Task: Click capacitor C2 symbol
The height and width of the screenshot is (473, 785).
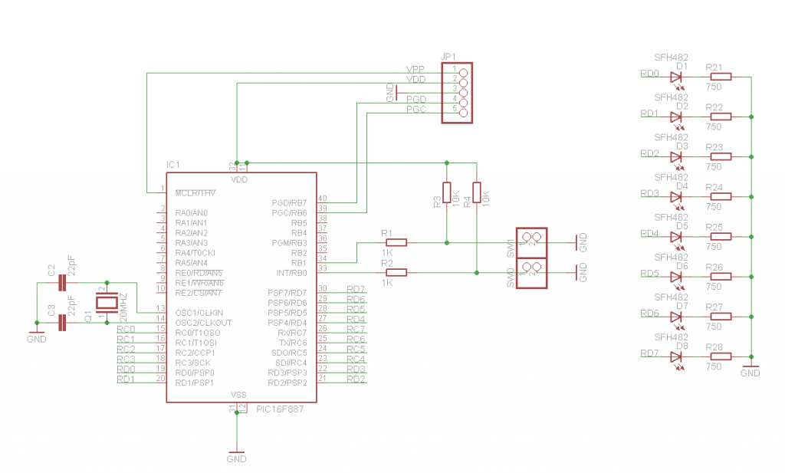Action: (x=62, y=283)
